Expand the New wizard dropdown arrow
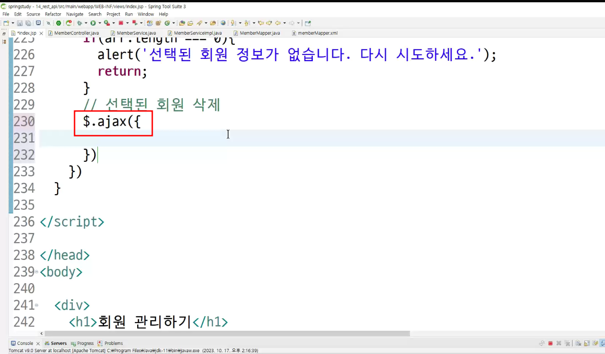 pos(13,23)
